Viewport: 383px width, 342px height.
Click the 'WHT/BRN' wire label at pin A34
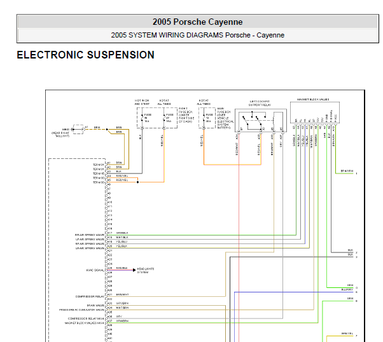[x=122, y=308]
